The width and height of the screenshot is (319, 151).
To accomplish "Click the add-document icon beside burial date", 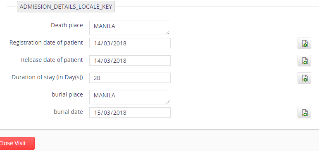I will pos(304,113).
